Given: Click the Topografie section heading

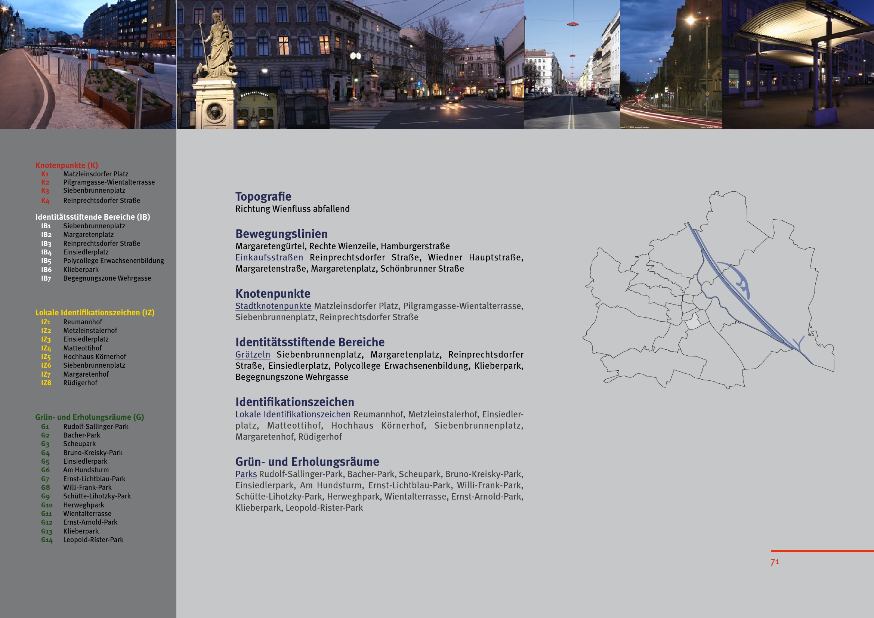Looking at the screenshot, I should click(x=263, y=197).
